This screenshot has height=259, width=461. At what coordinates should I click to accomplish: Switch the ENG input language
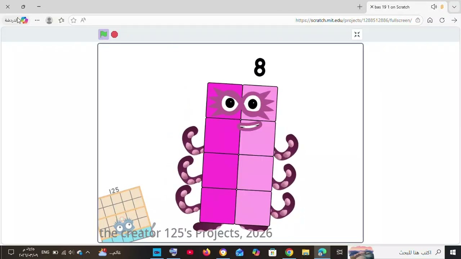pos(45,253)
